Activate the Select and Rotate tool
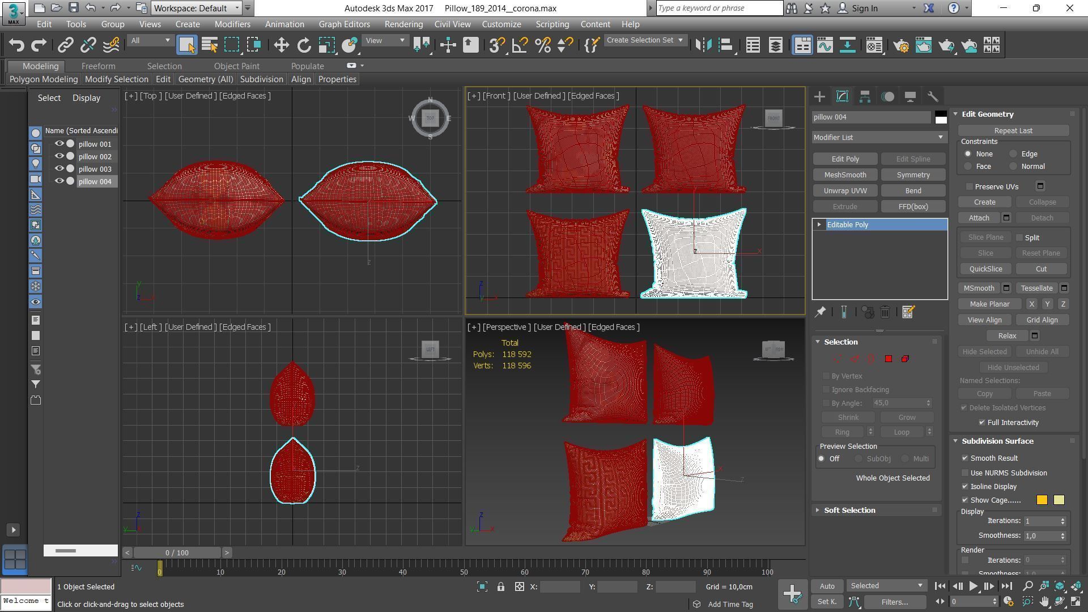Screen dimensions: 1088x612 [304, 45]
